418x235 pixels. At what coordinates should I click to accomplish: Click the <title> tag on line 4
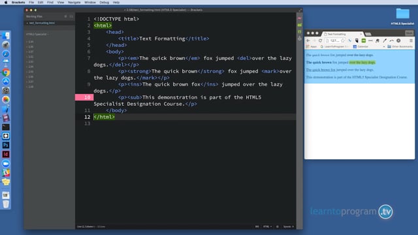coord(129,39)
